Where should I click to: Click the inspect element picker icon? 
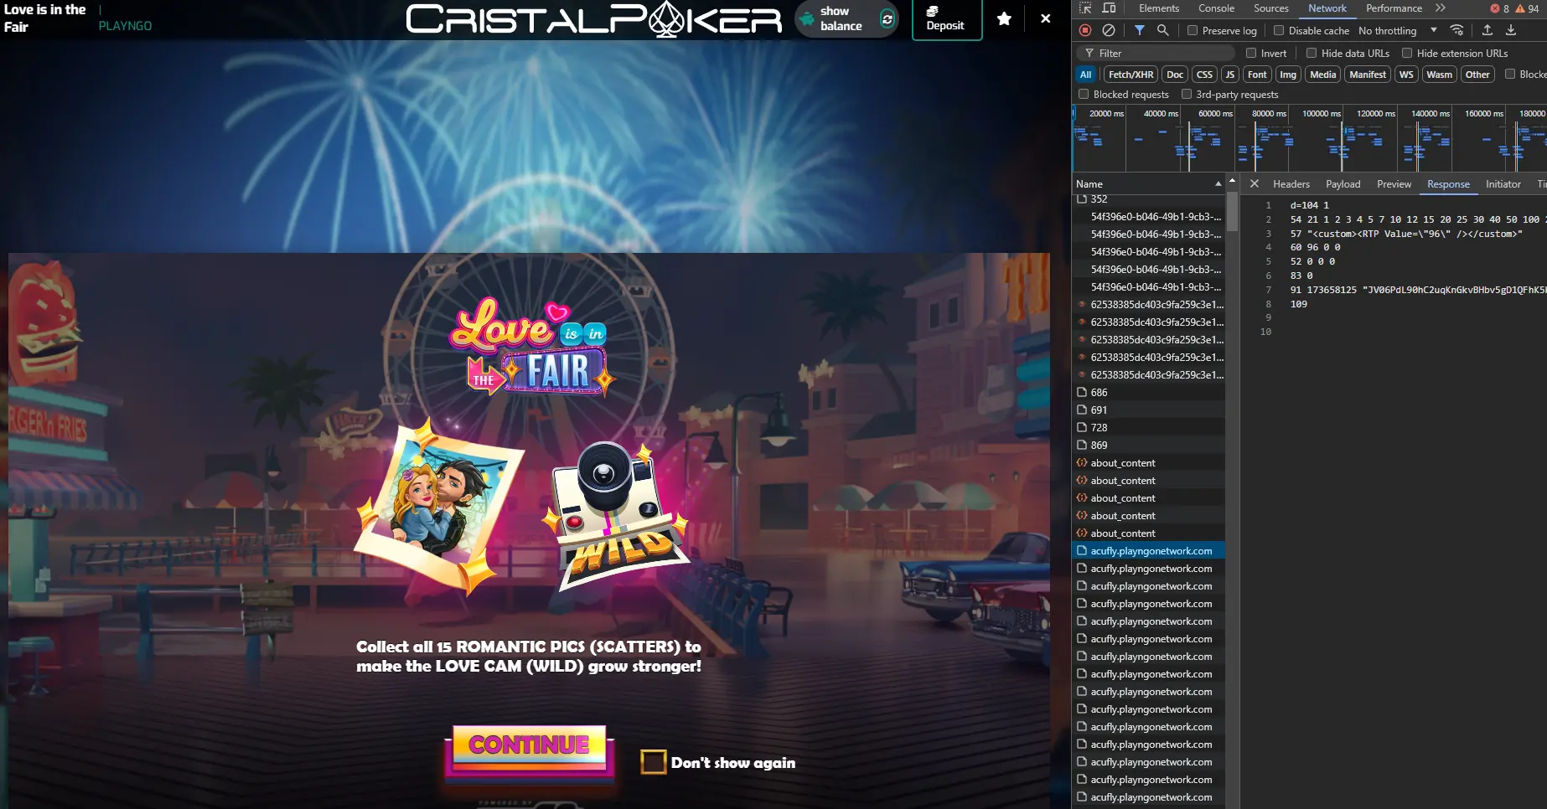click(x=1085, y=8)
